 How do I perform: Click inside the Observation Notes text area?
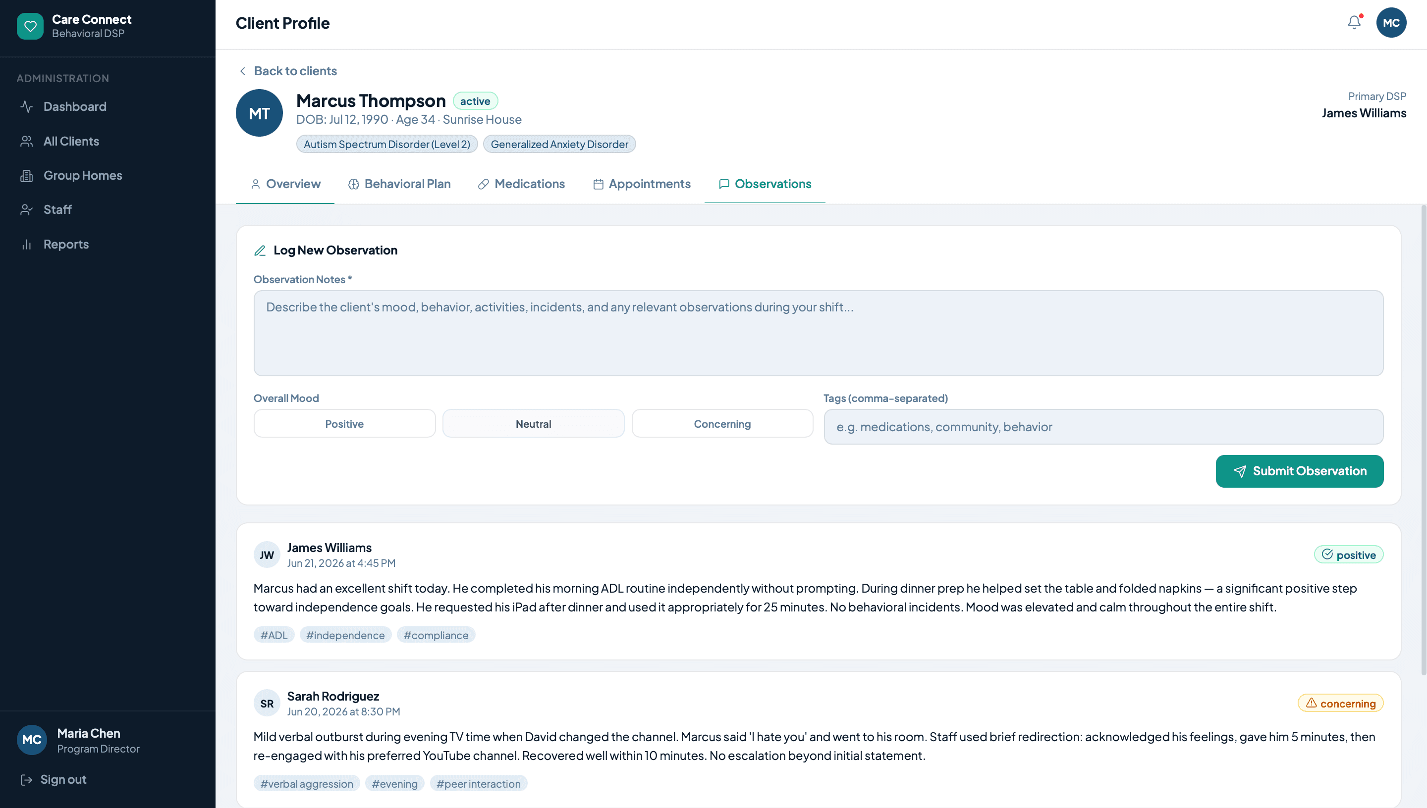coord(819,333)
